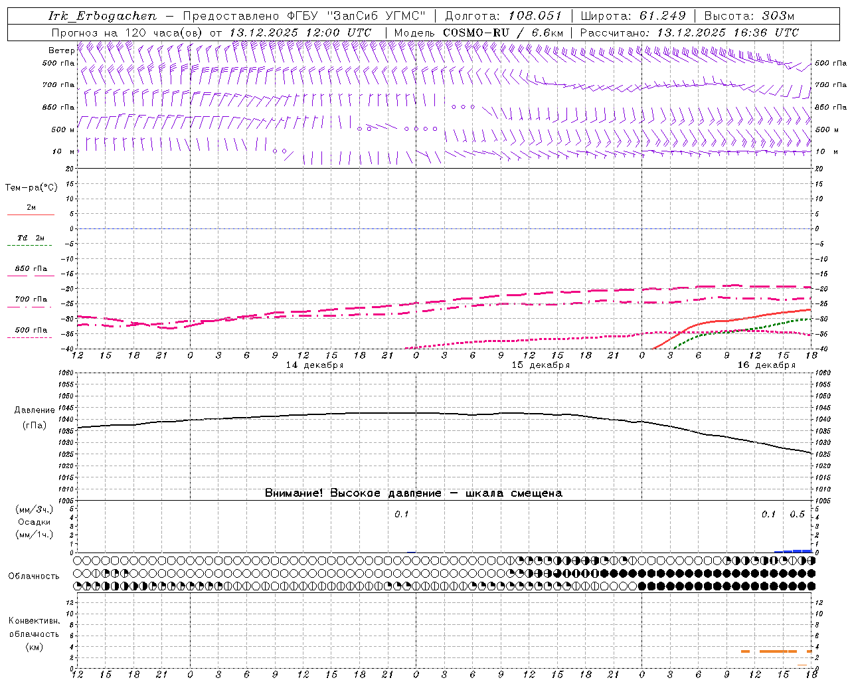Click the computed time 16:36 UTC
850x680 pixels.
(766, 33)
